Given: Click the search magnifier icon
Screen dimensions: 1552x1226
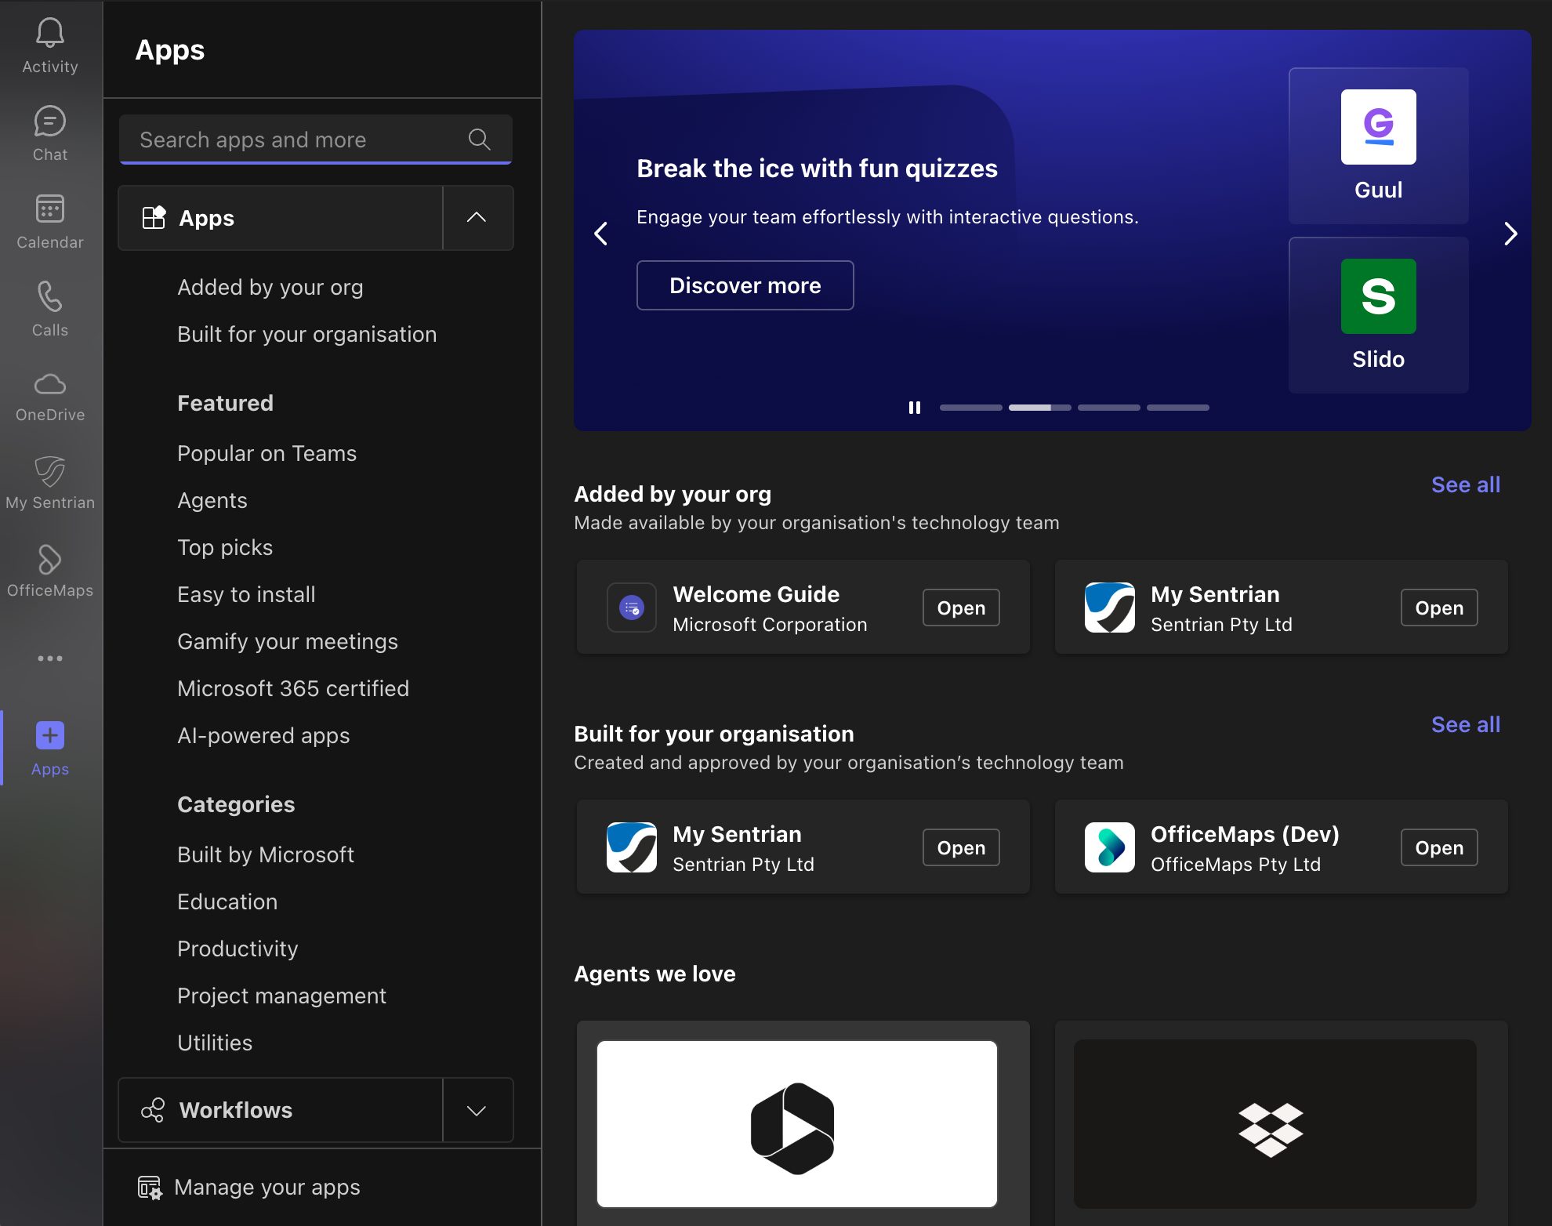Looking at the screenshot, I should coord(480,140).
